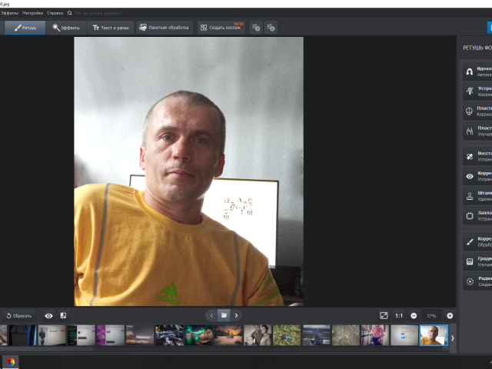Go to the next photo arrow

(x=236, y=315)
